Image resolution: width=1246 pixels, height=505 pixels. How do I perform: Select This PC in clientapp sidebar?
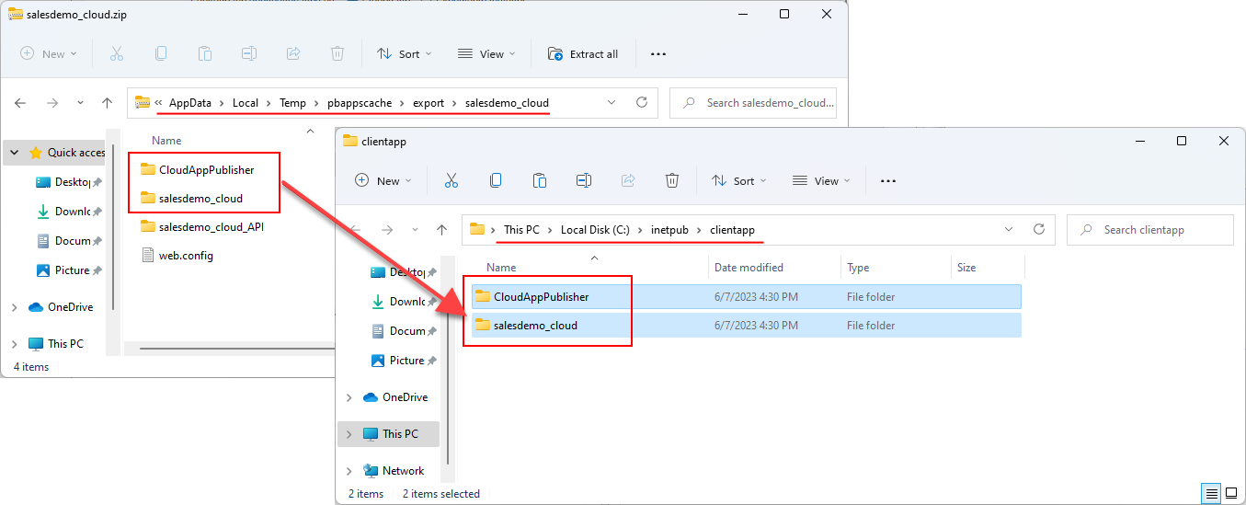pyautogui.click(x=399, y=434)
